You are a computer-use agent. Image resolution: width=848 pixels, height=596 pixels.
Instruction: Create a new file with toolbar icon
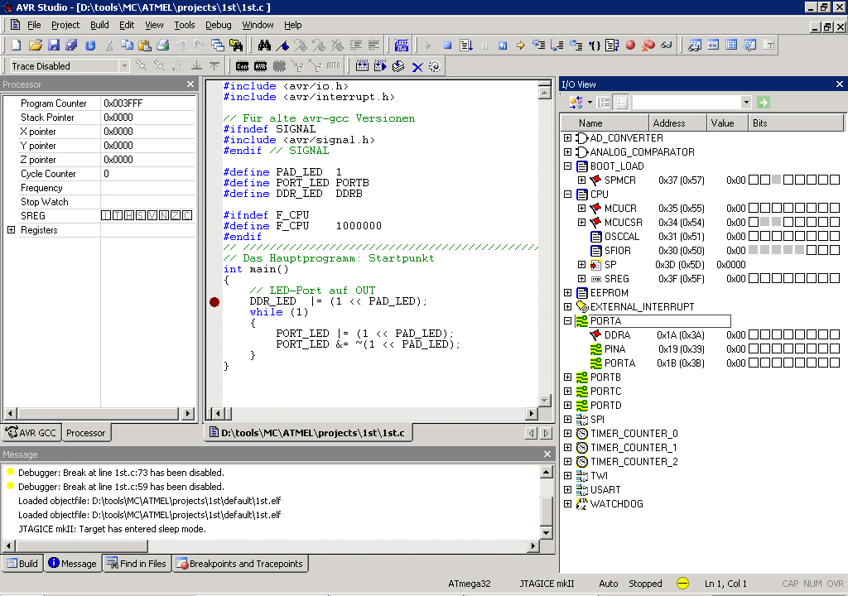(17, 46)
